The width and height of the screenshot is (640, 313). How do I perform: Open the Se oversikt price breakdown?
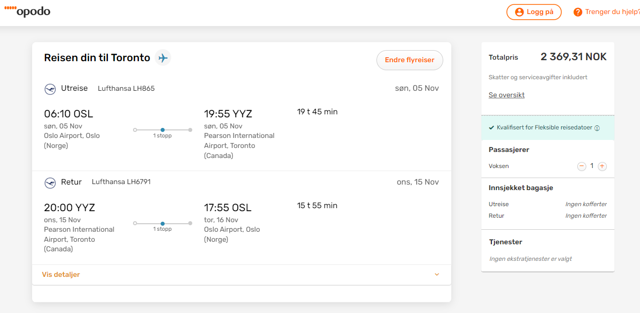[x=506, y=95]
